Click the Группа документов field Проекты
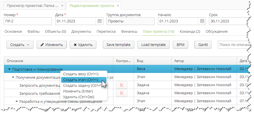 tap(130, 21)
